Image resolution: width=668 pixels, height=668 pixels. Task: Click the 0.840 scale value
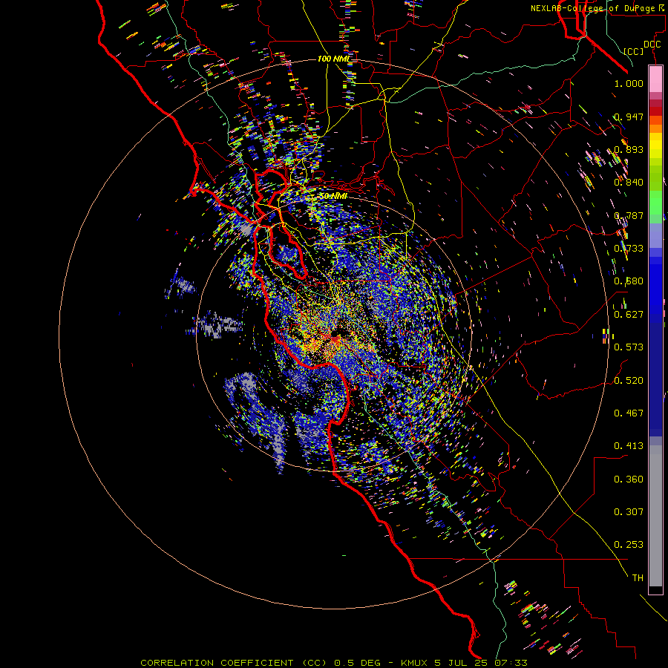click(629, 183)
